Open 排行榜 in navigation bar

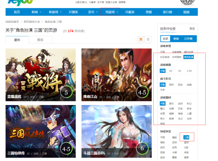167,12
